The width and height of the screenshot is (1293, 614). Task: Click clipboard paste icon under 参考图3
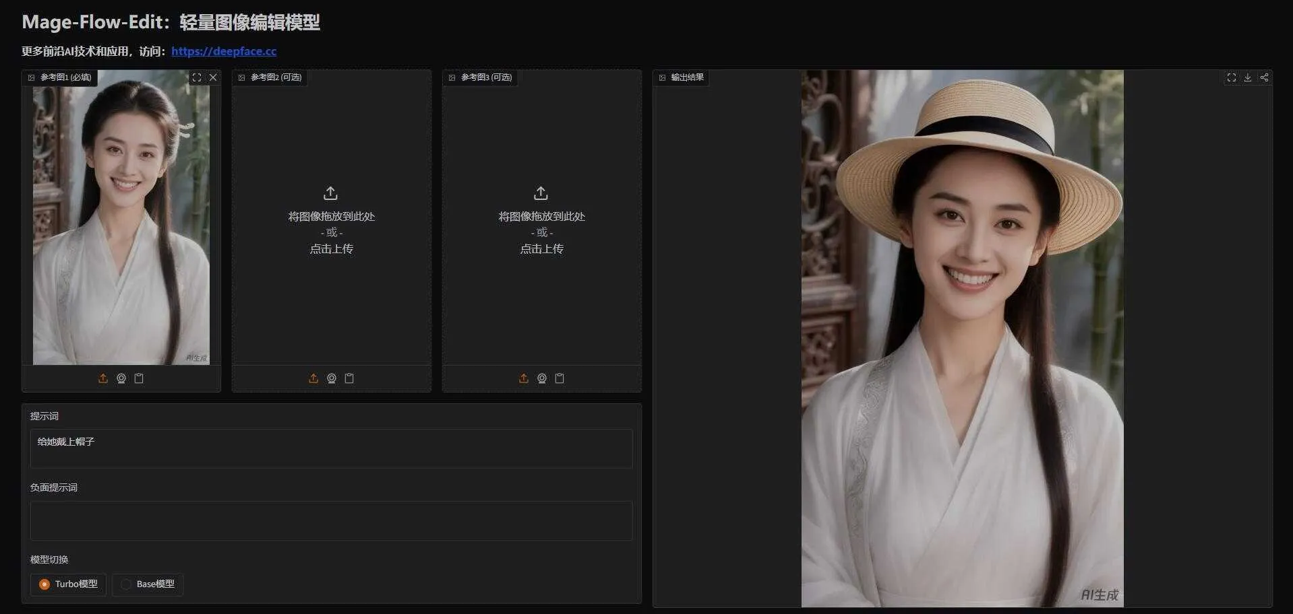(560, 378)
